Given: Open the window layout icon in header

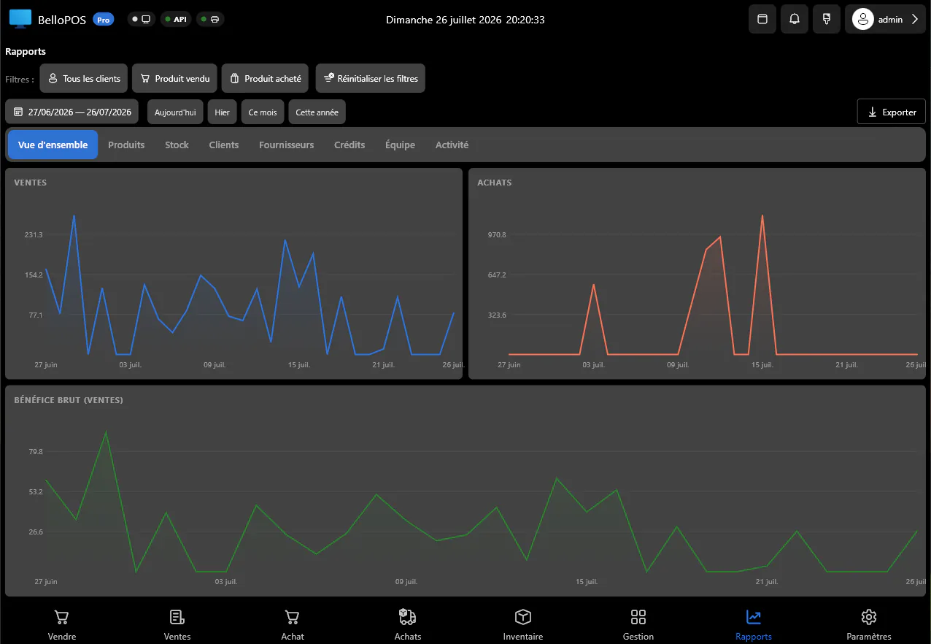Looking at the screenshot, I should 762,19.
